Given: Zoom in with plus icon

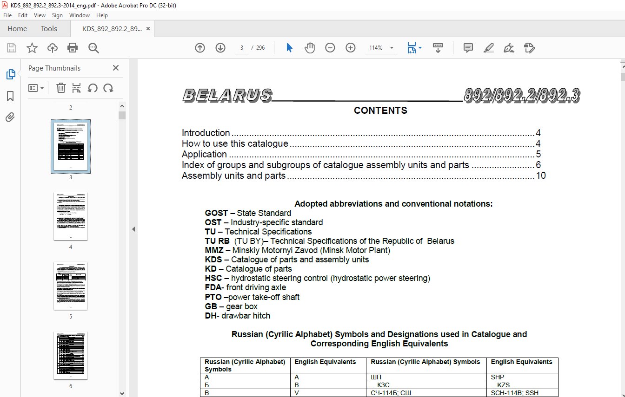Looking at the screenshot, I should click(x=351, y=48).
